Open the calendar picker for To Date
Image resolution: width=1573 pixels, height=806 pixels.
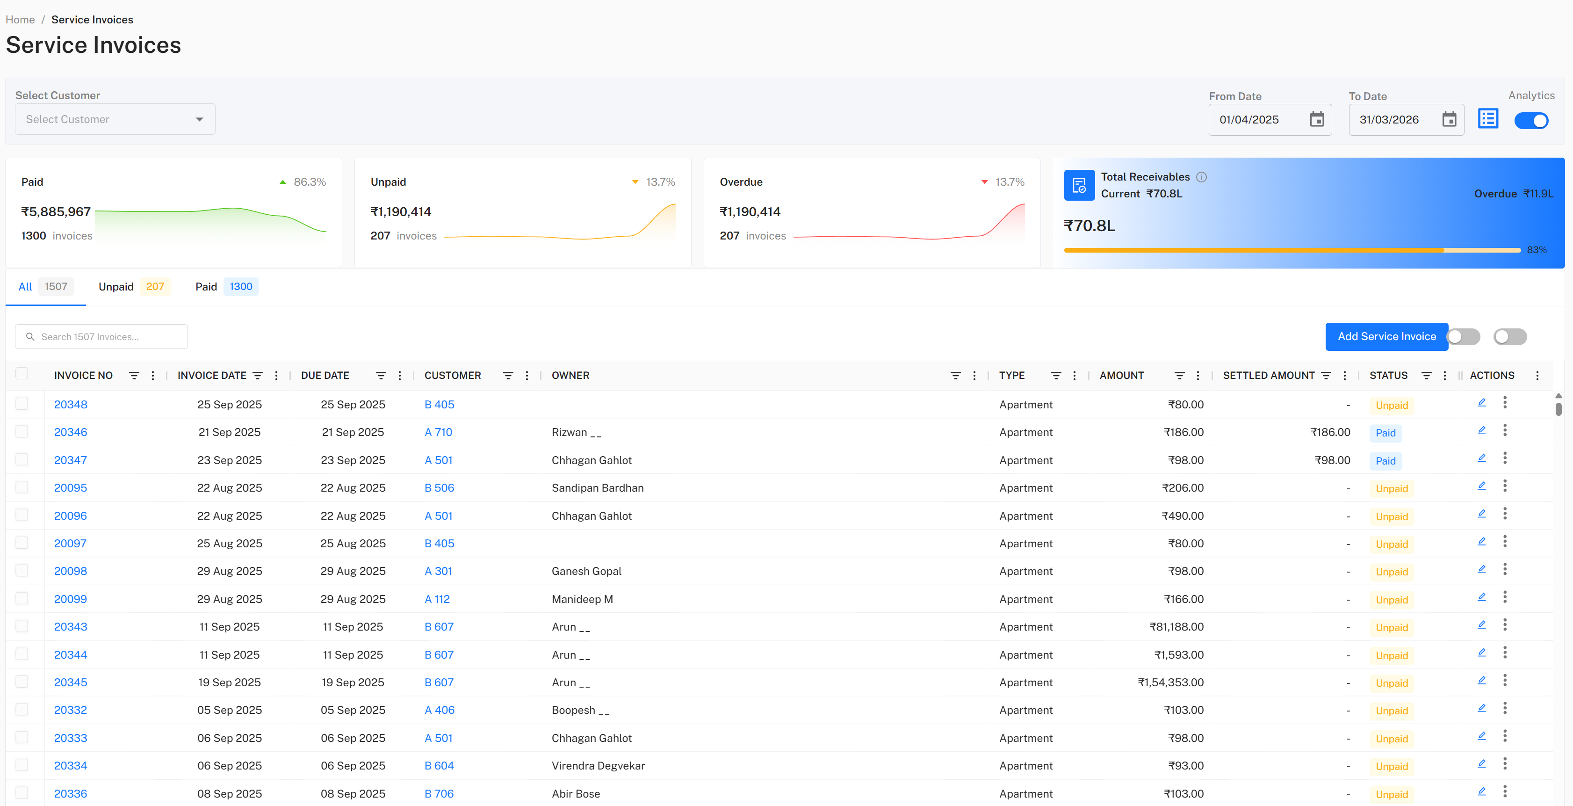(1450, 119)
